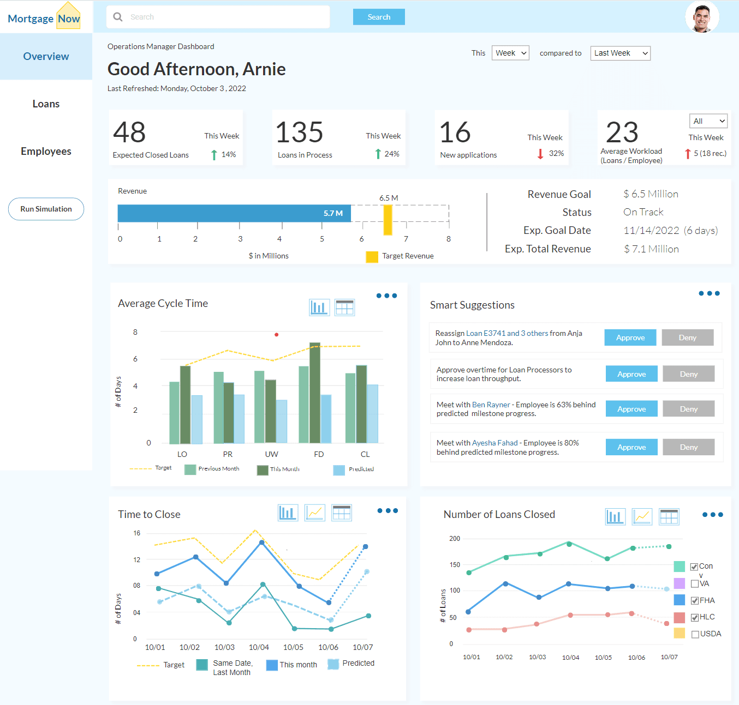Click the VA loan purple color swatch

pos(680,583)
